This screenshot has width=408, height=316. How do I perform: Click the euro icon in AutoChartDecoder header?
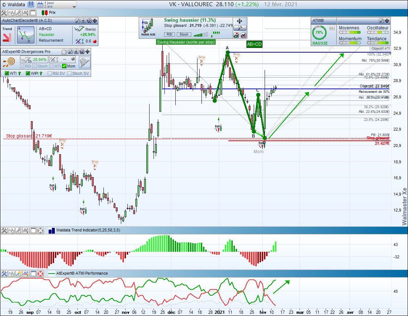coord(83,21)
